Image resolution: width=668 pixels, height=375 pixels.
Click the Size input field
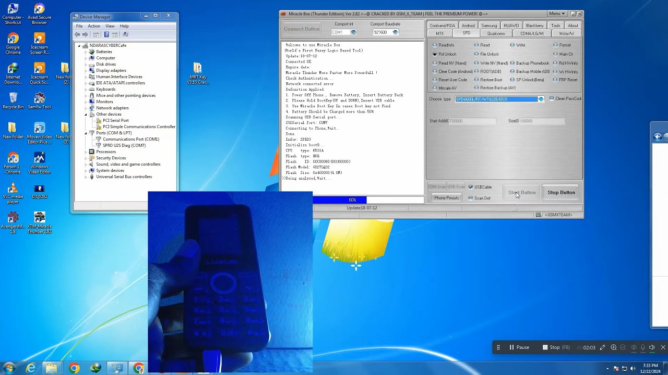coord(542,121)
